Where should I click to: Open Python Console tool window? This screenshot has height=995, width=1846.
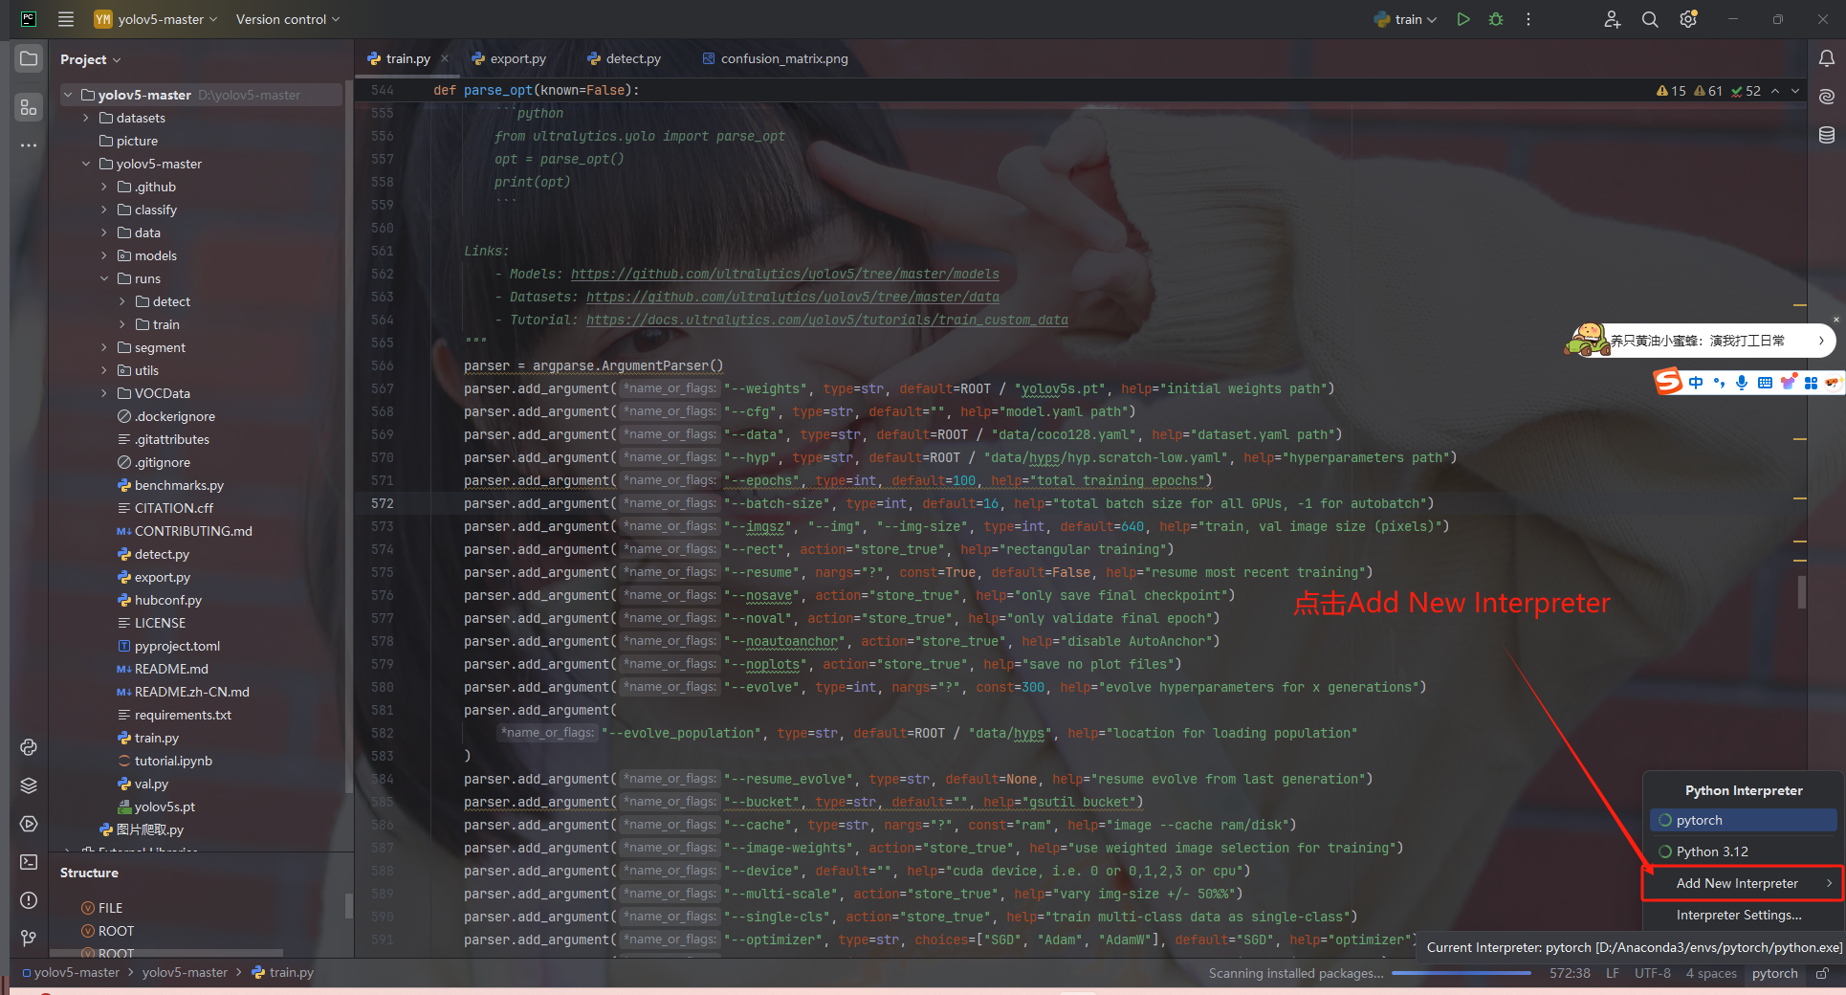click(x=29, y=747)
